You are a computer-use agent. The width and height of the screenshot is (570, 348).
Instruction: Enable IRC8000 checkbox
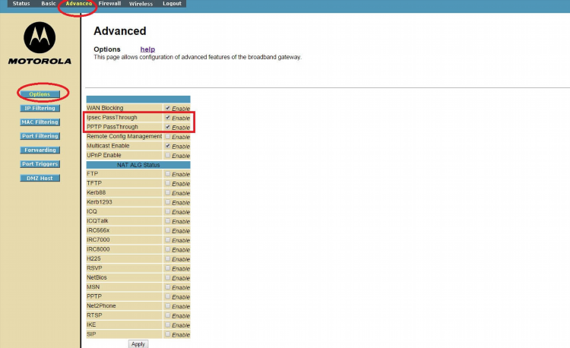pos(168,249)
